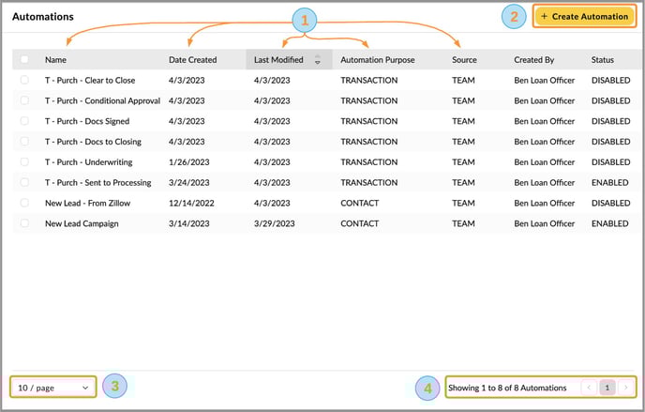Viewport: 645px width, 412px height.
Task: Click the 12/14/2022 date created cell
Action: click(191, 203)
